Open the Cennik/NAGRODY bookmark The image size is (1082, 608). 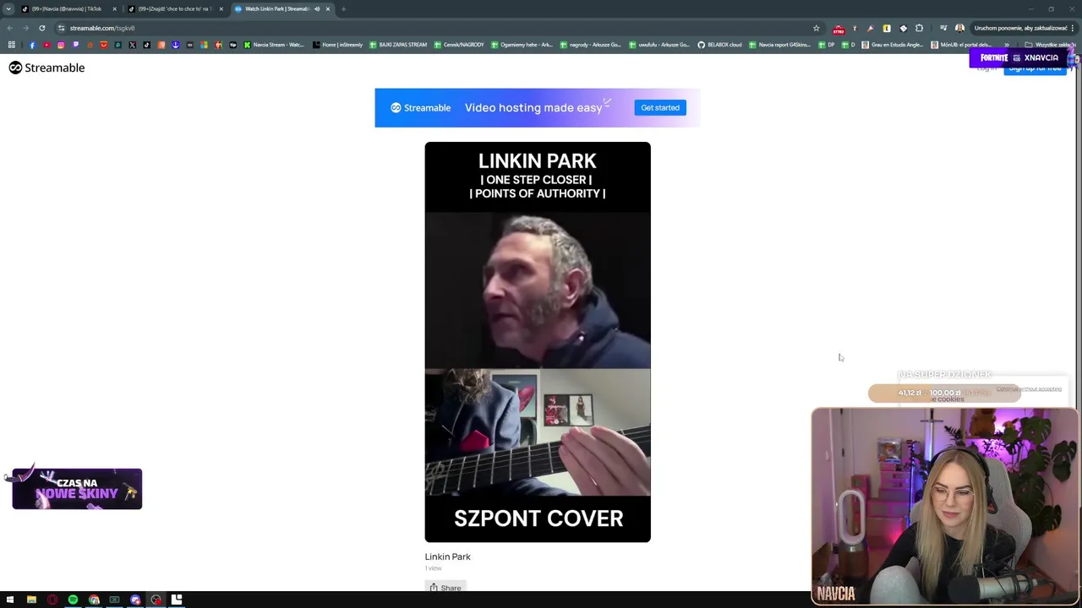(x=459, y=45)
